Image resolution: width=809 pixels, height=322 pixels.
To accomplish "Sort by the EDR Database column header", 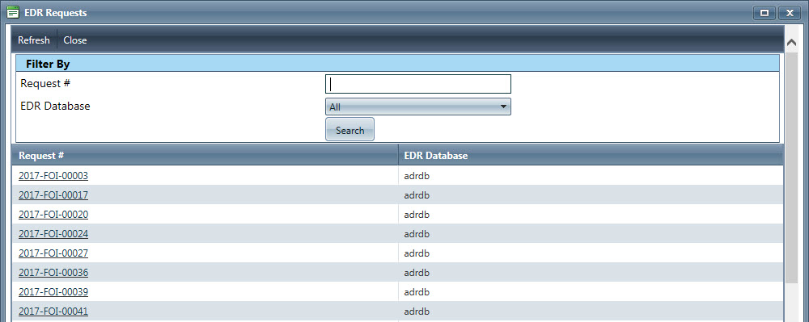I will (x=591, y=155).
